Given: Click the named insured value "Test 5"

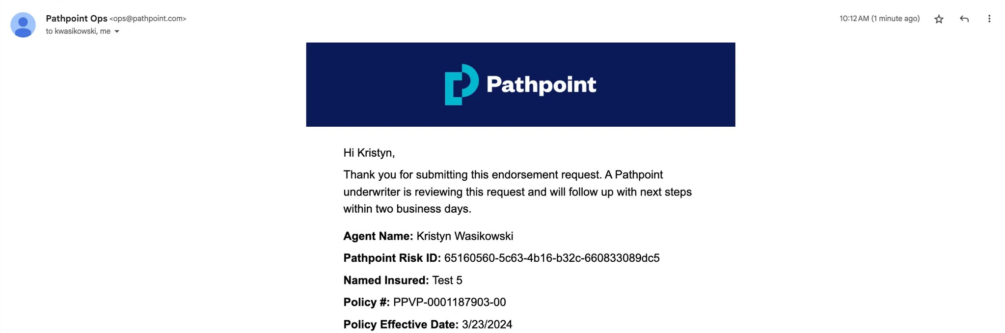Looking at the screenshot, I should click(447, 280).
